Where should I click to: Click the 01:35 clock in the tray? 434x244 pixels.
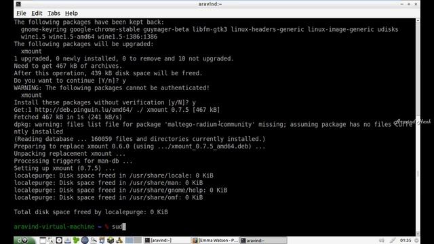click(406, 241)
